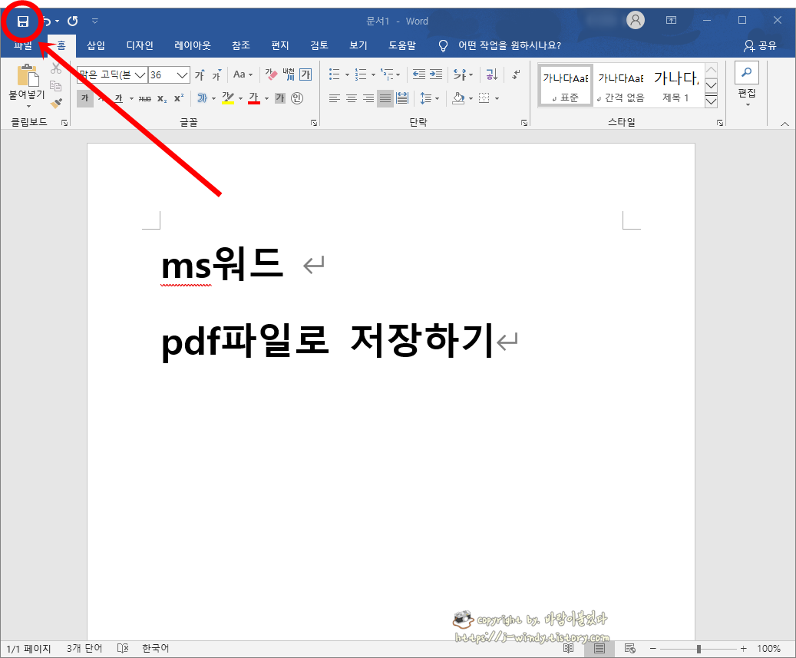Click the lightbulb Tell Me icon
796x658 pixels.
coord(443,46)
